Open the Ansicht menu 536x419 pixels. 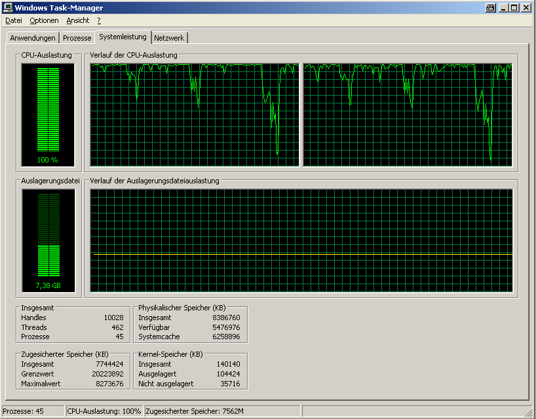coord(78,20)
